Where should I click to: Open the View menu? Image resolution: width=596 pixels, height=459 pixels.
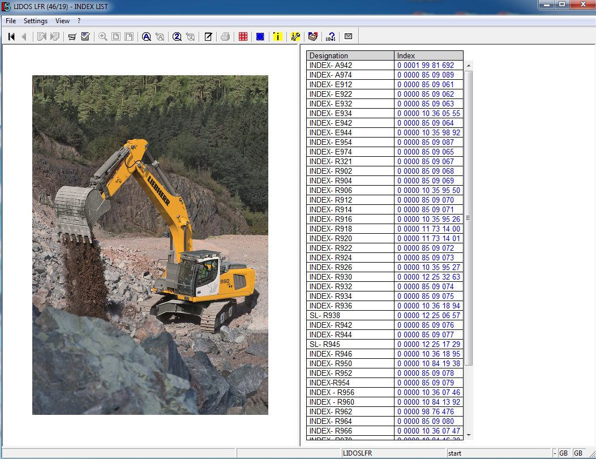62,21
